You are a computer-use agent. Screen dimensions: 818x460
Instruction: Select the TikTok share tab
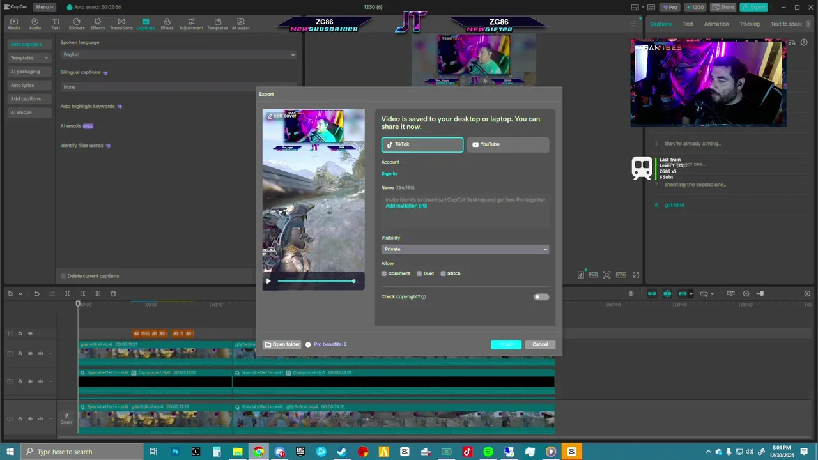pos(422,144)
